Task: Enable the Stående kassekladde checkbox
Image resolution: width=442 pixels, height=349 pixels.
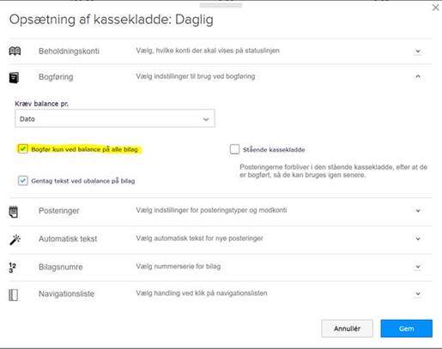Action: click(x=234, y=149)
